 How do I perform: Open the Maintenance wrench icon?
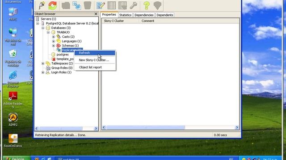point(134,5)
